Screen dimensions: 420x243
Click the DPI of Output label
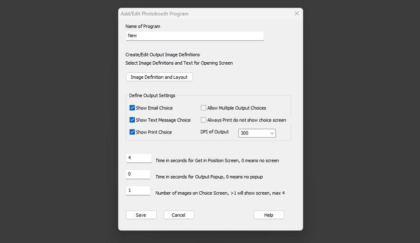215,132
